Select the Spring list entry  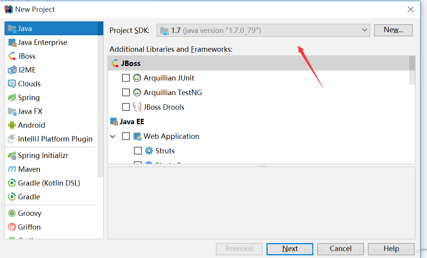tap(51, 98)
